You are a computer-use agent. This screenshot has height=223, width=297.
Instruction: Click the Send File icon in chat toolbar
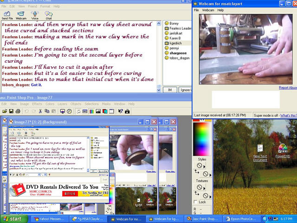(7, 15)
